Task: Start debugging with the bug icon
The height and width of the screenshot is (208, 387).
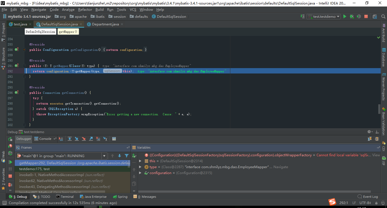Action: 352,16
